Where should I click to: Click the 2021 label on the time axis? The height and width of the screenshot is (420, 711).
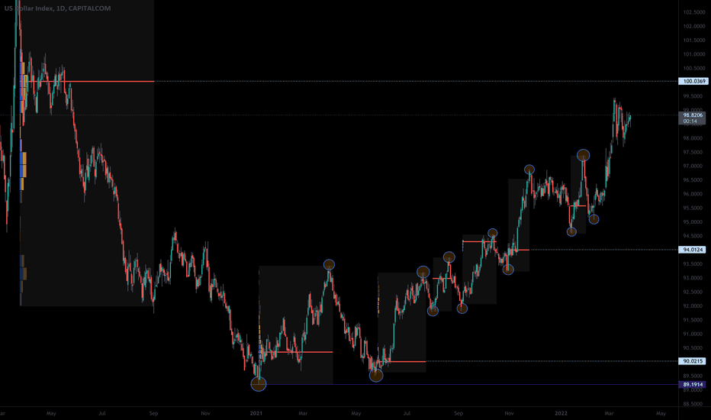(x=256, y=413)
